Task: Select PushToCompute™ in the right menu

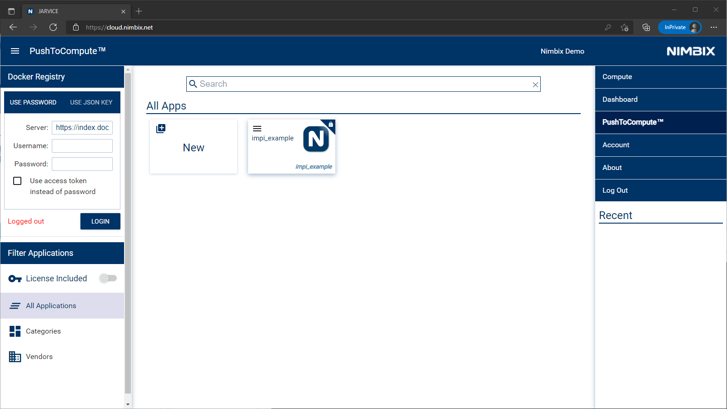Action: tap(661, 122)
